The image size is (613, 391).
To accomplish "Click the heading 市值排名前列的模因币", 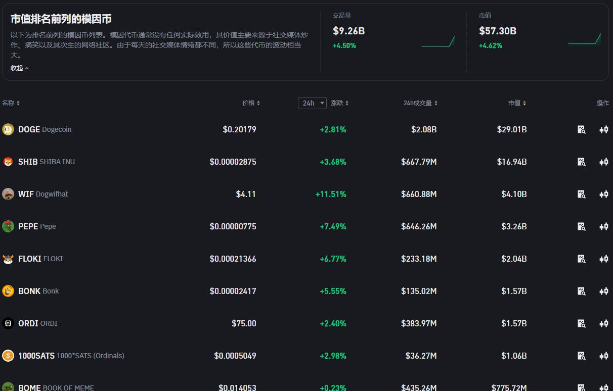I will 61,19.
